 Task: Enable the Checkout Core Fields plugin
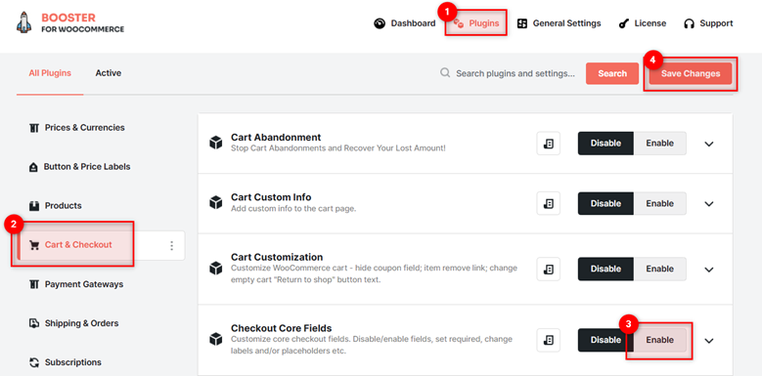coord(659,340)
